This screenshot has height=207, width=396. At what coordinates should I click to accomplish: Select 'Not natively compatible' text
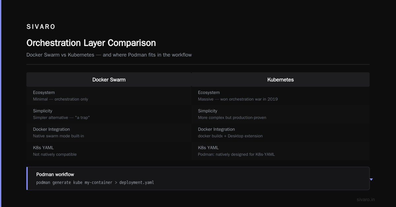(x=55, y=154)
